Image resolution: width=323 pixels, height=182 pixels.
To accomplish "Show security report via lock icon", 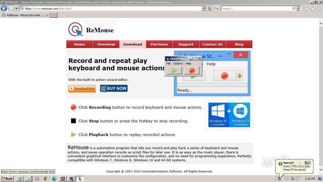I will coord(209,8).
